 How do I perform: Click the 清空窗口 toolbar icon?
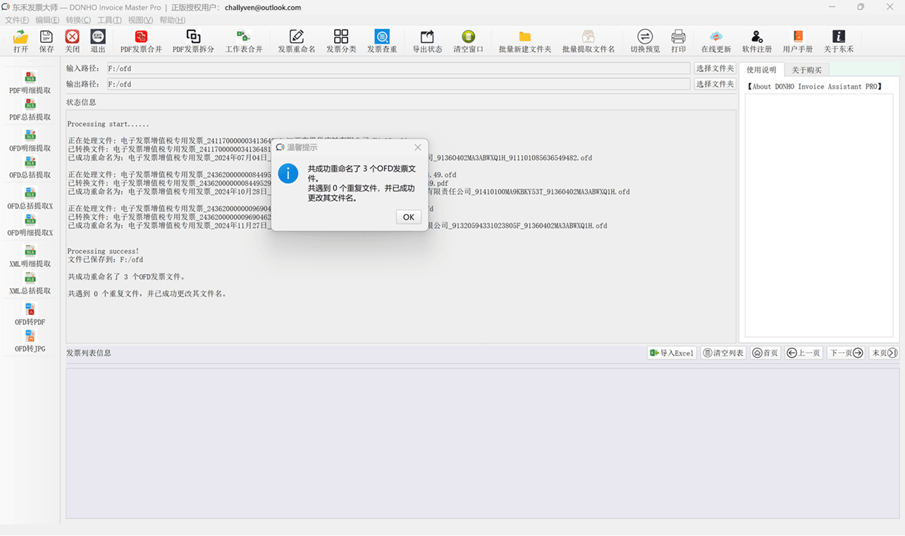[x=468, y=41]
